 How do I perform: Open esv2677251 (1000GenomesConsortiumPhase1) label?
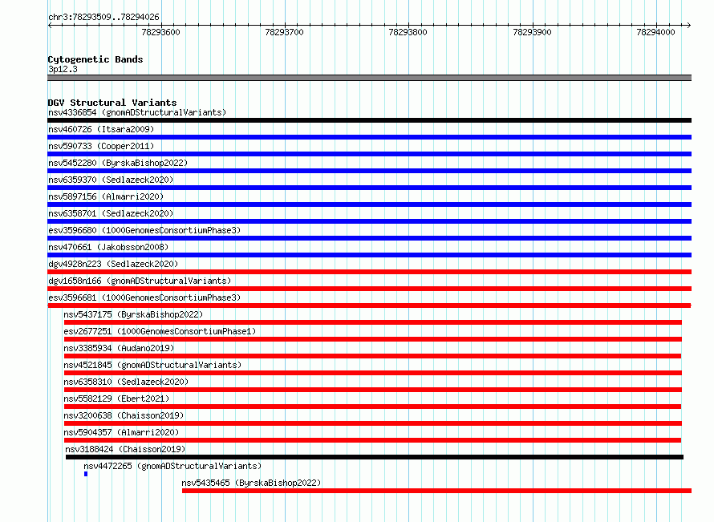[160, 331]
